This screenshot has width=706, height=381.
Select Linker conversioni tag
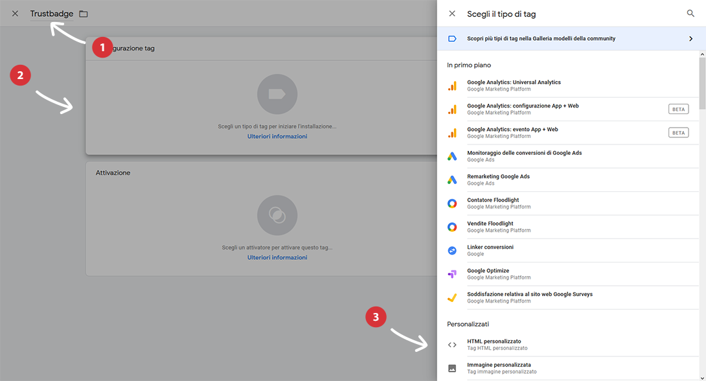(x=573, y=250)
